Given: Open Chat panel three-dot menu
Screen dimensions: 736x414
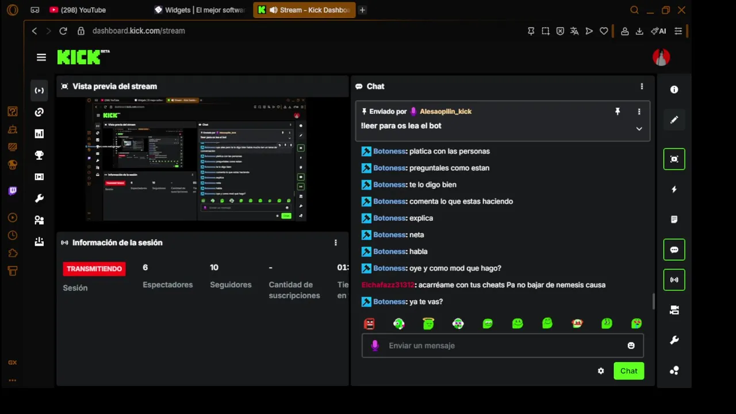Looking at the screenshot, I should coord(642,86).
